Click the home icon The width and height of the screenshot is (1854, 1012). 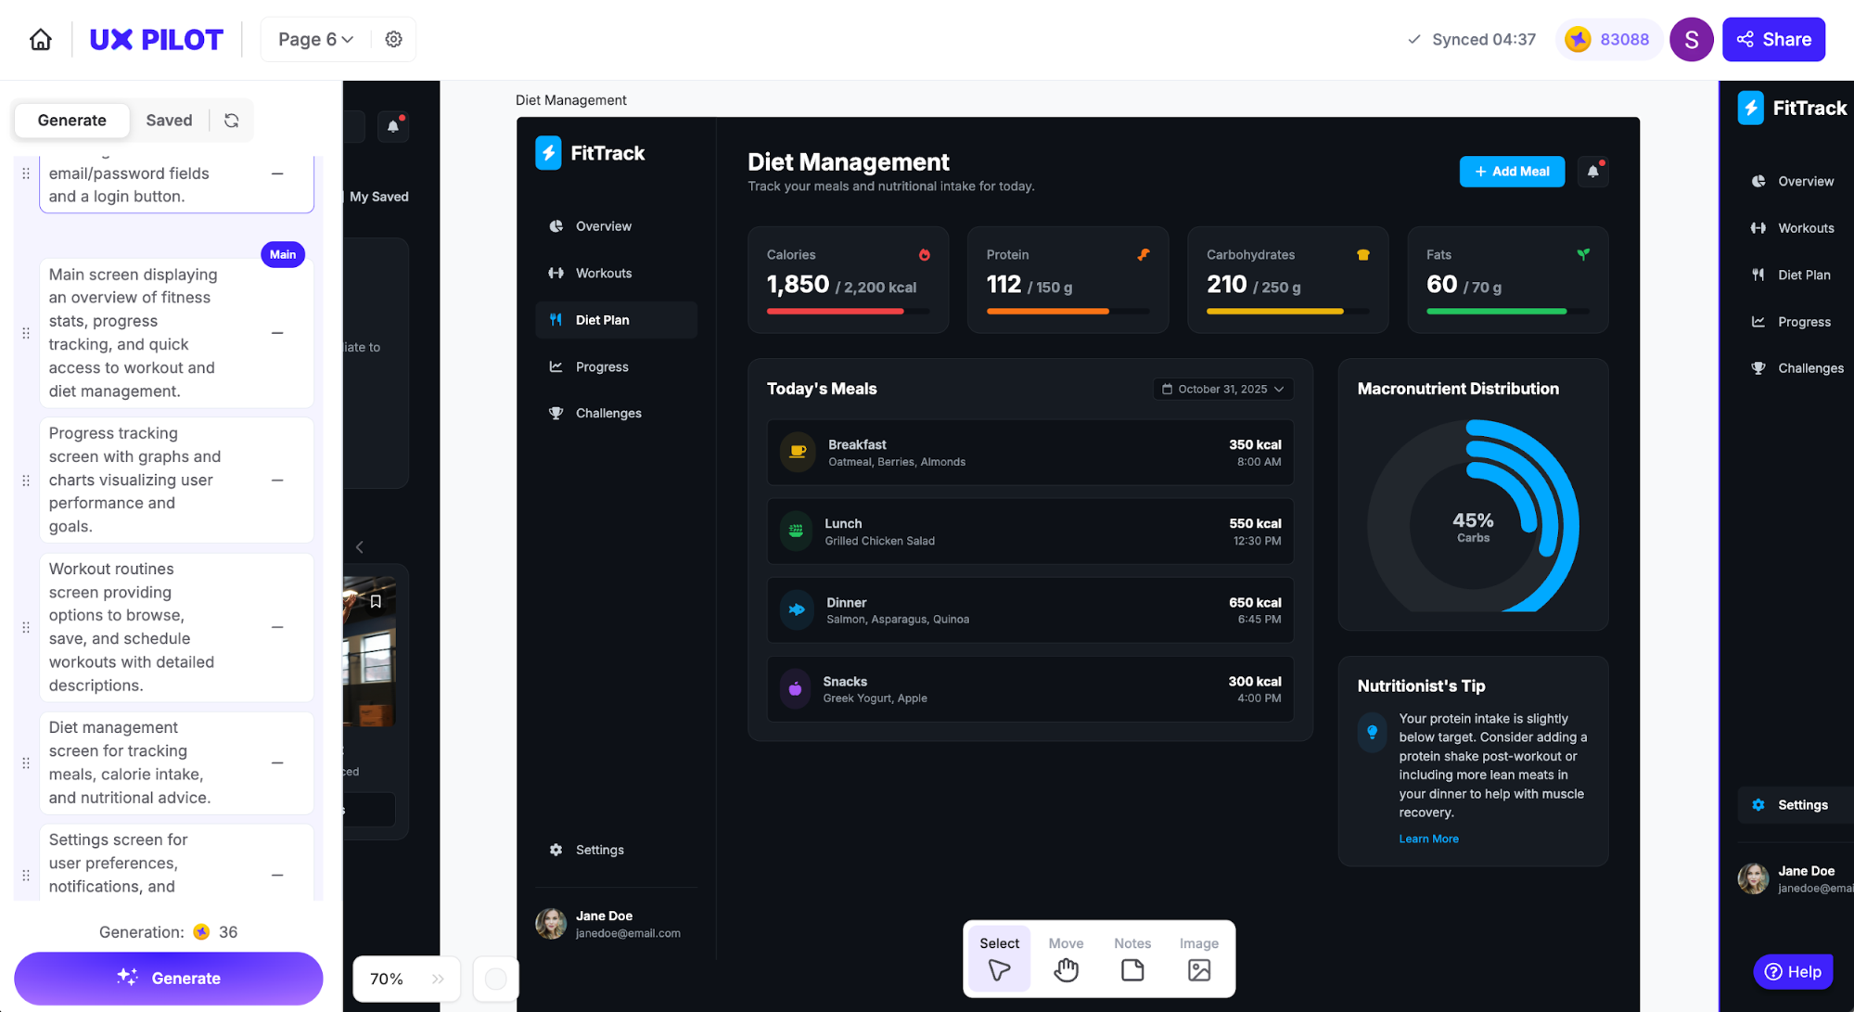point(40,40)
